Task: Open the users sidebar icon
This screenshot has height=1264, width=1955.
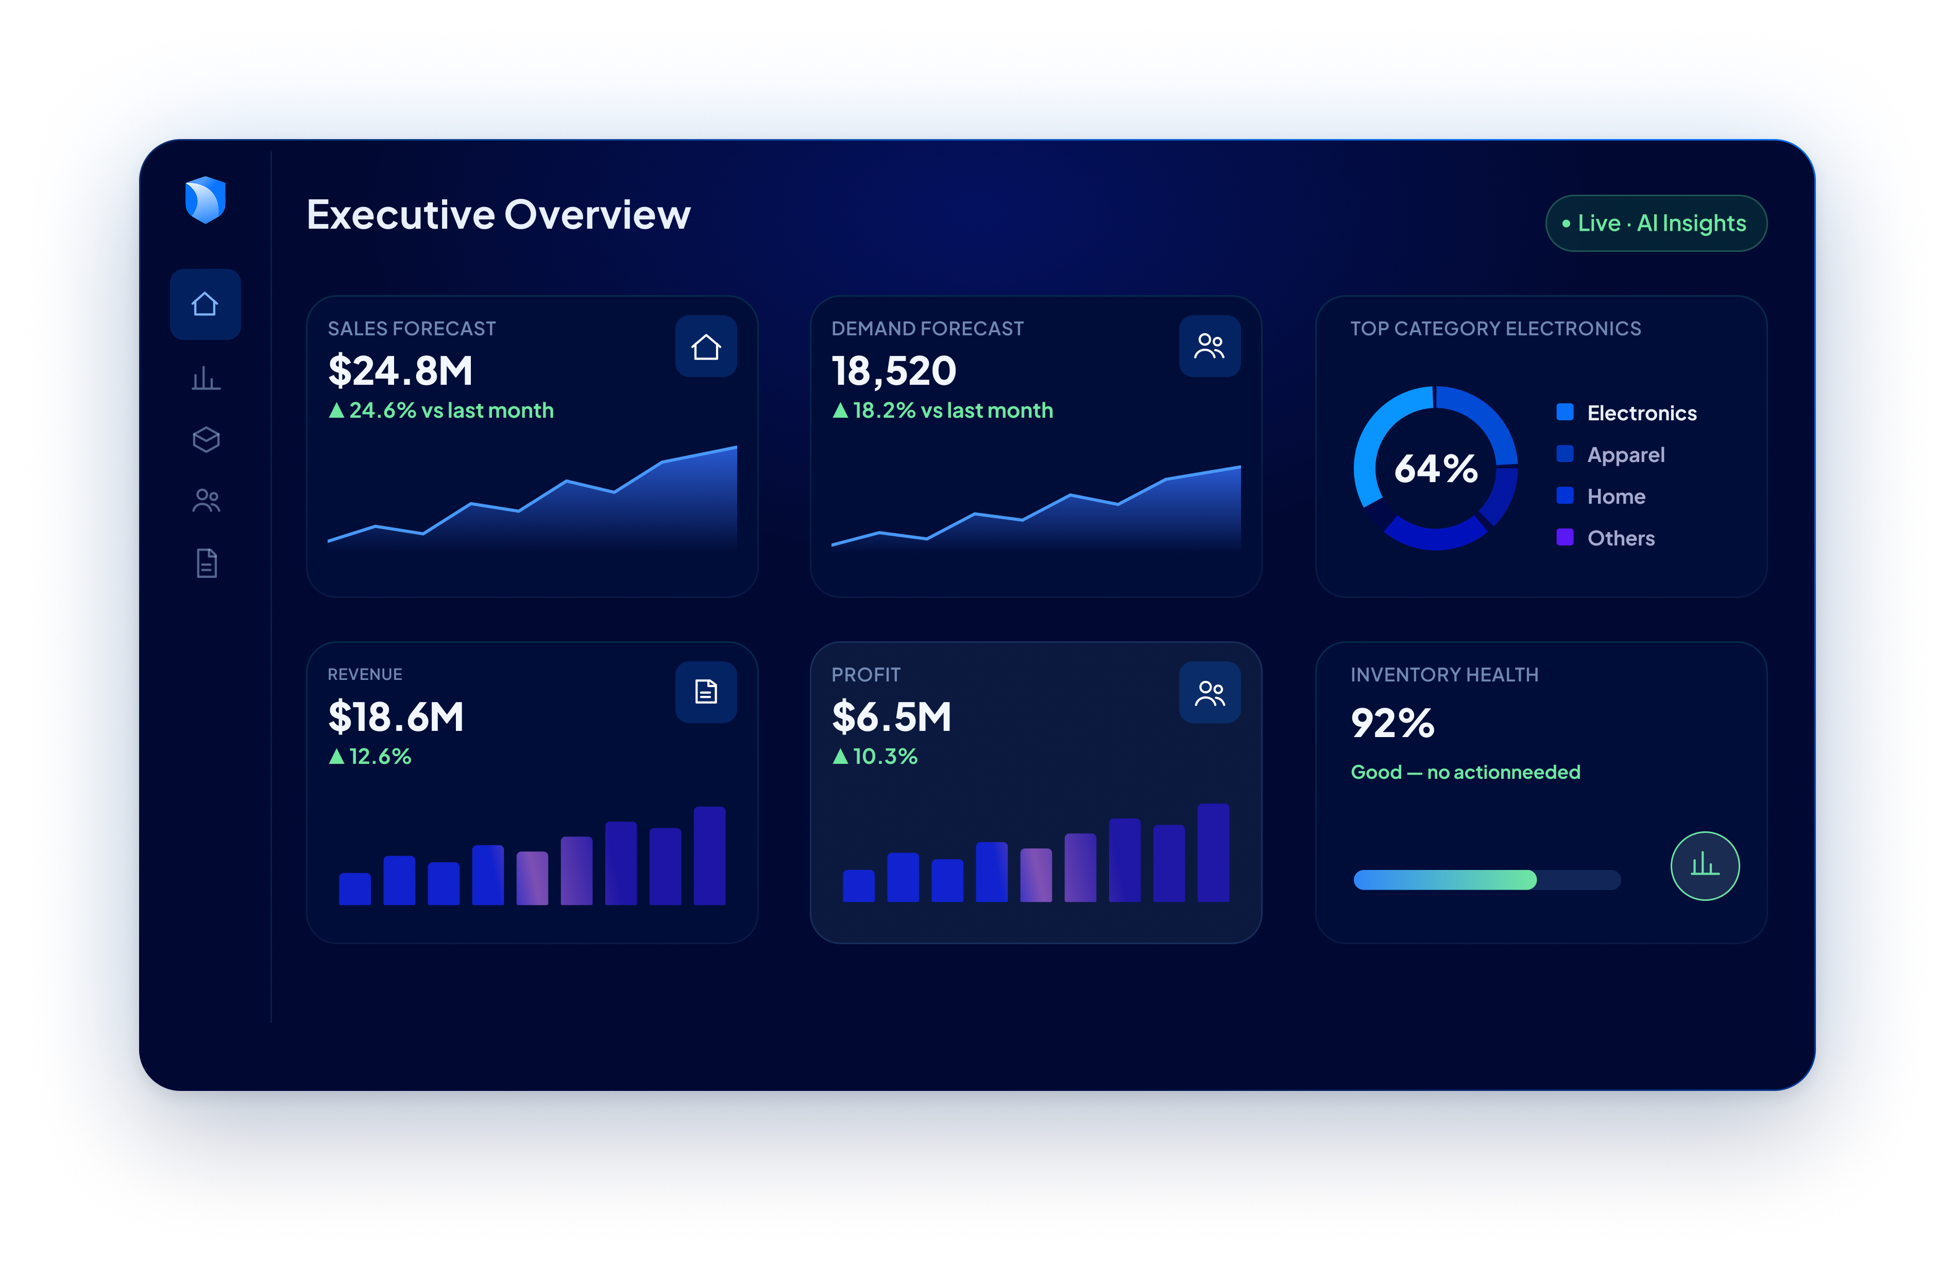Action: click(206, 501)
